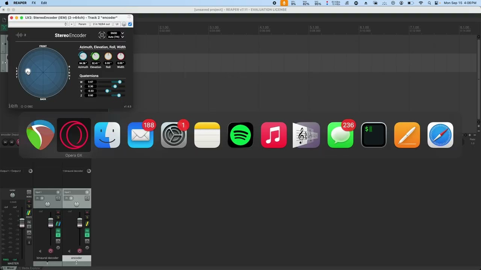
Task: Click the quaternion X value field
Action: (91, 86)
